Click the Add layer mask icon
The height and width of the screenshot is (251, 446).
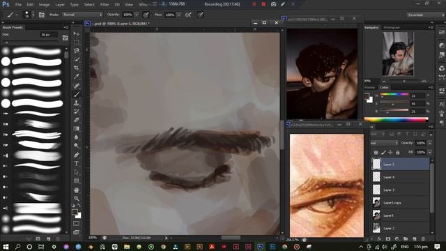(x=388, y=238)
